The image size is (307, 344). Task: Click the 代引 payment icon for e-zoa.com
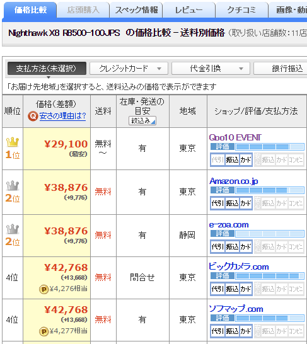[x=217, y=246]
